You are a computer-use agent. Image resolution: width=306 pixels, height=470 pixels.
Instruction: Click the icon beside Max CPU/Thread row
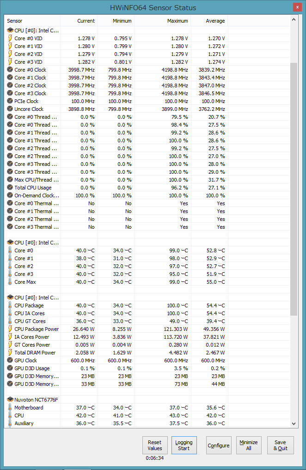tap(10, 180)
